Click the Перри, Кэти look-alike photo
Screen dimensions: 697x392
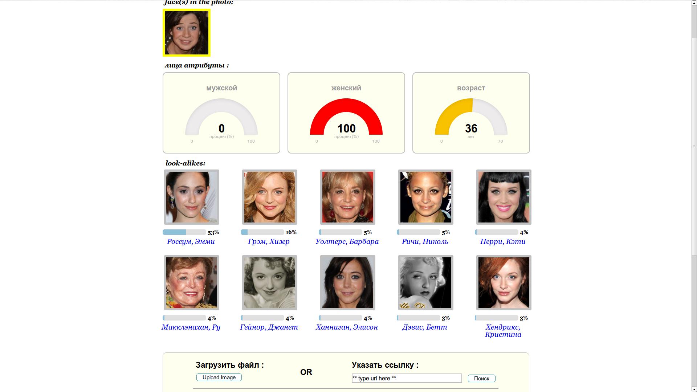[x=504, y=197]
